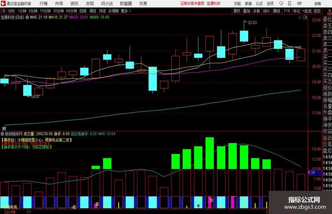The height and width of the screenshot is (214, 332).
Task: Toggle the left sidebar panel icon
Action: click(3, 11)
